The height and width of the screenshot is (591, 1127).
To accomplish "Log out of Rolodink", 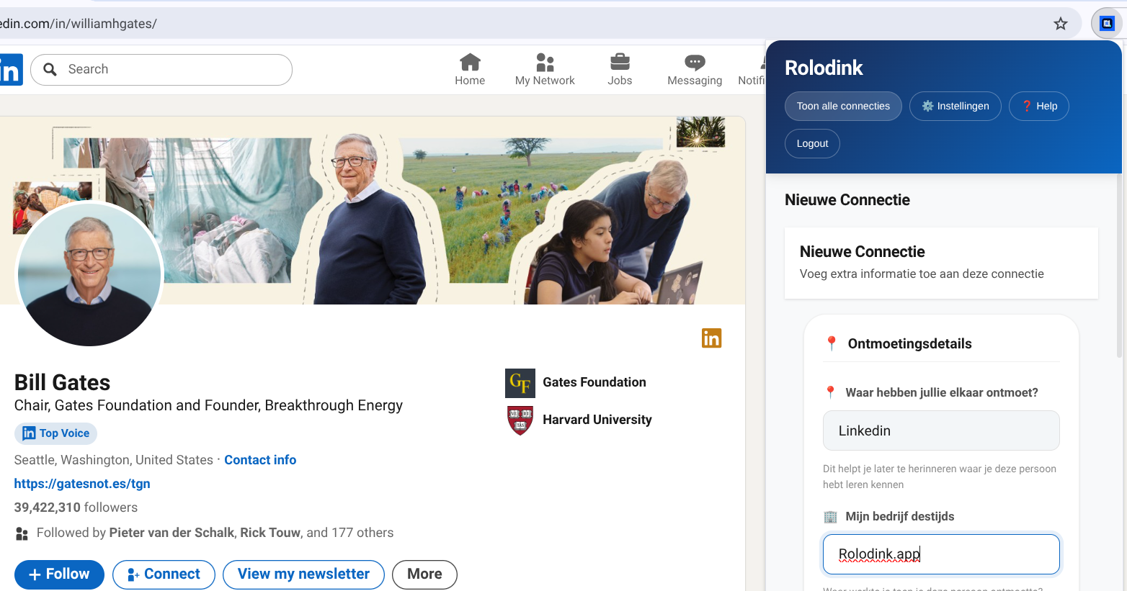I will (812, 144).
